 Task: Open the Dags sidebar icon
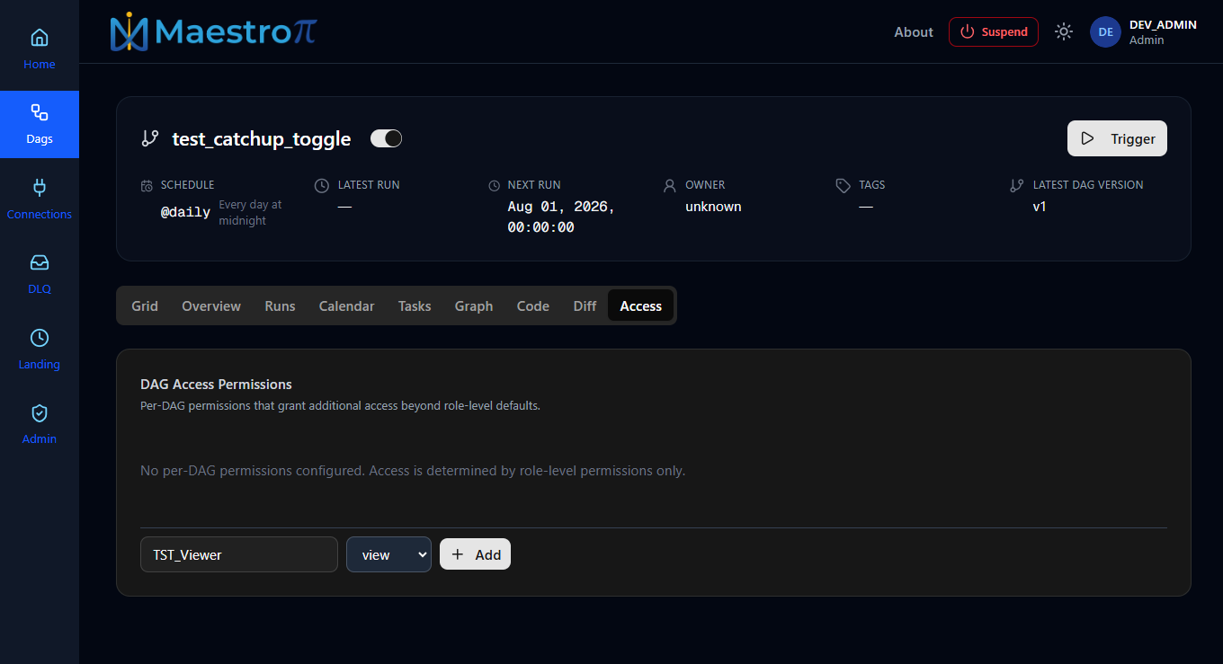pyautogui.click(x=40, y=112)
